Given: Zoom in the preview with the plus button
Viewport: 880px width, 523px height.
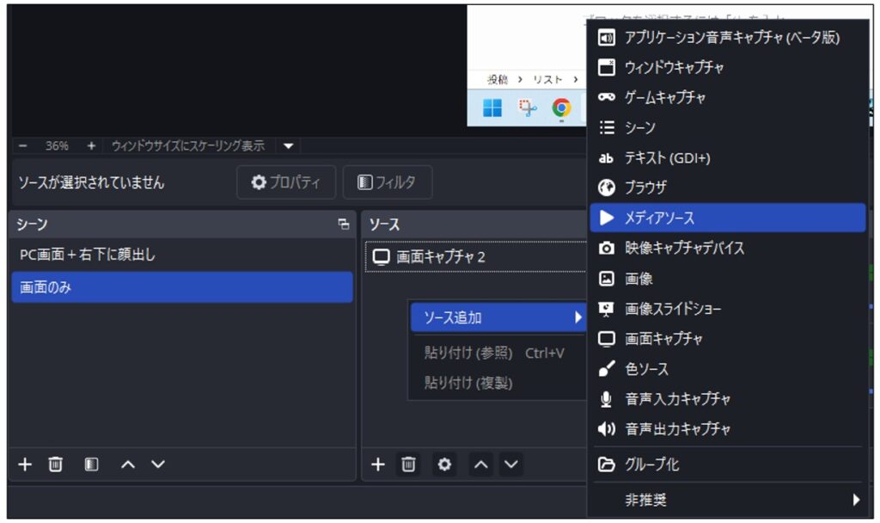Looking at the screenshot, I should (91, 146).
